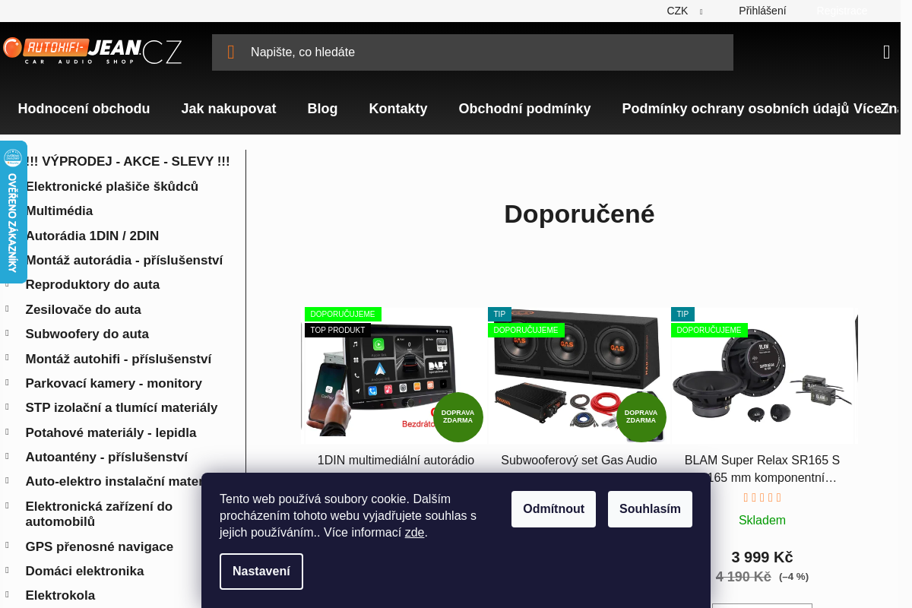Click the Autohifi-Jean.cz logo
912x608 pixels.
[x=92, y=51]
